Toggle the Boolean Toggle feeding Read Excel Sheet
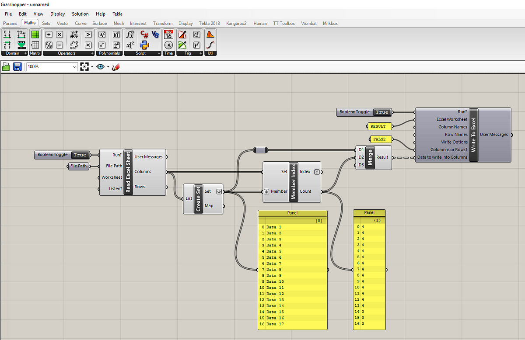 coord(80,155)
